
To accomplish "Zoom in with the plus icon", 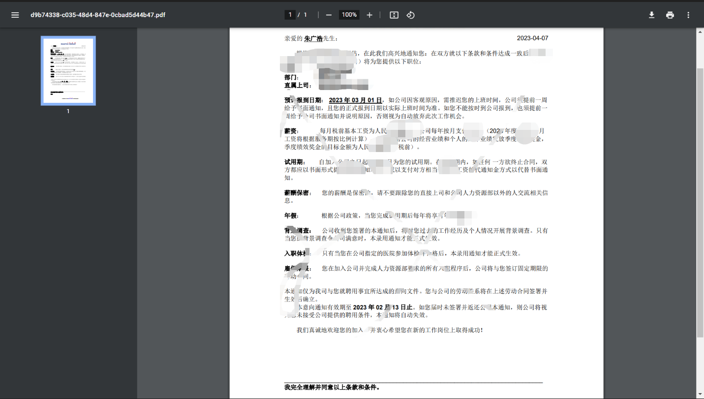I will [369, 15].
